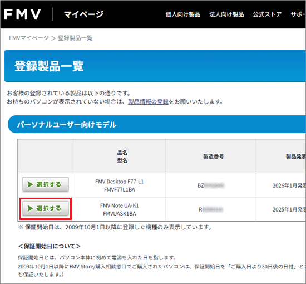The image size is (306, 284).
Task: Click 登録製品一覧 breadcrumb text
Action: pyautogui.click(x=75, y=38)
